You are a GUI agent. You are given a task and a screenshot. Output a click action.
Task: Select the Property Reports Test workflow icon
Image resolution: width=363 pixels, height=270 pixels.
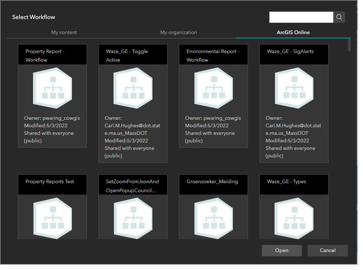tap(52, 217)
